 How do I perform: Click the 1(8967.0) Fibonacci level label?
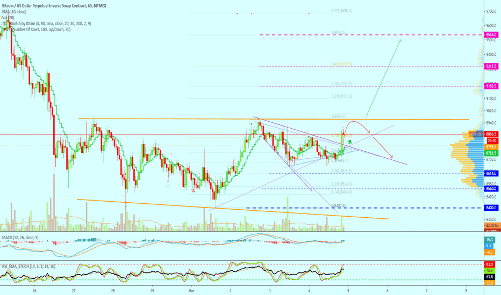click(x=339, y=116)
